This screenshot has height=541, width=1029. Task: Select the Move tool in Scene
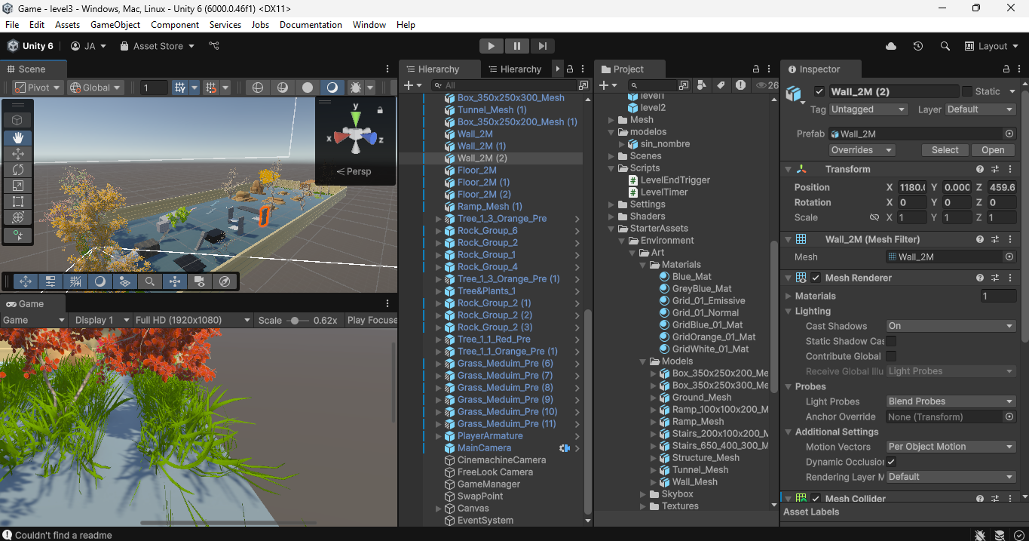click(x=18, y=154)
